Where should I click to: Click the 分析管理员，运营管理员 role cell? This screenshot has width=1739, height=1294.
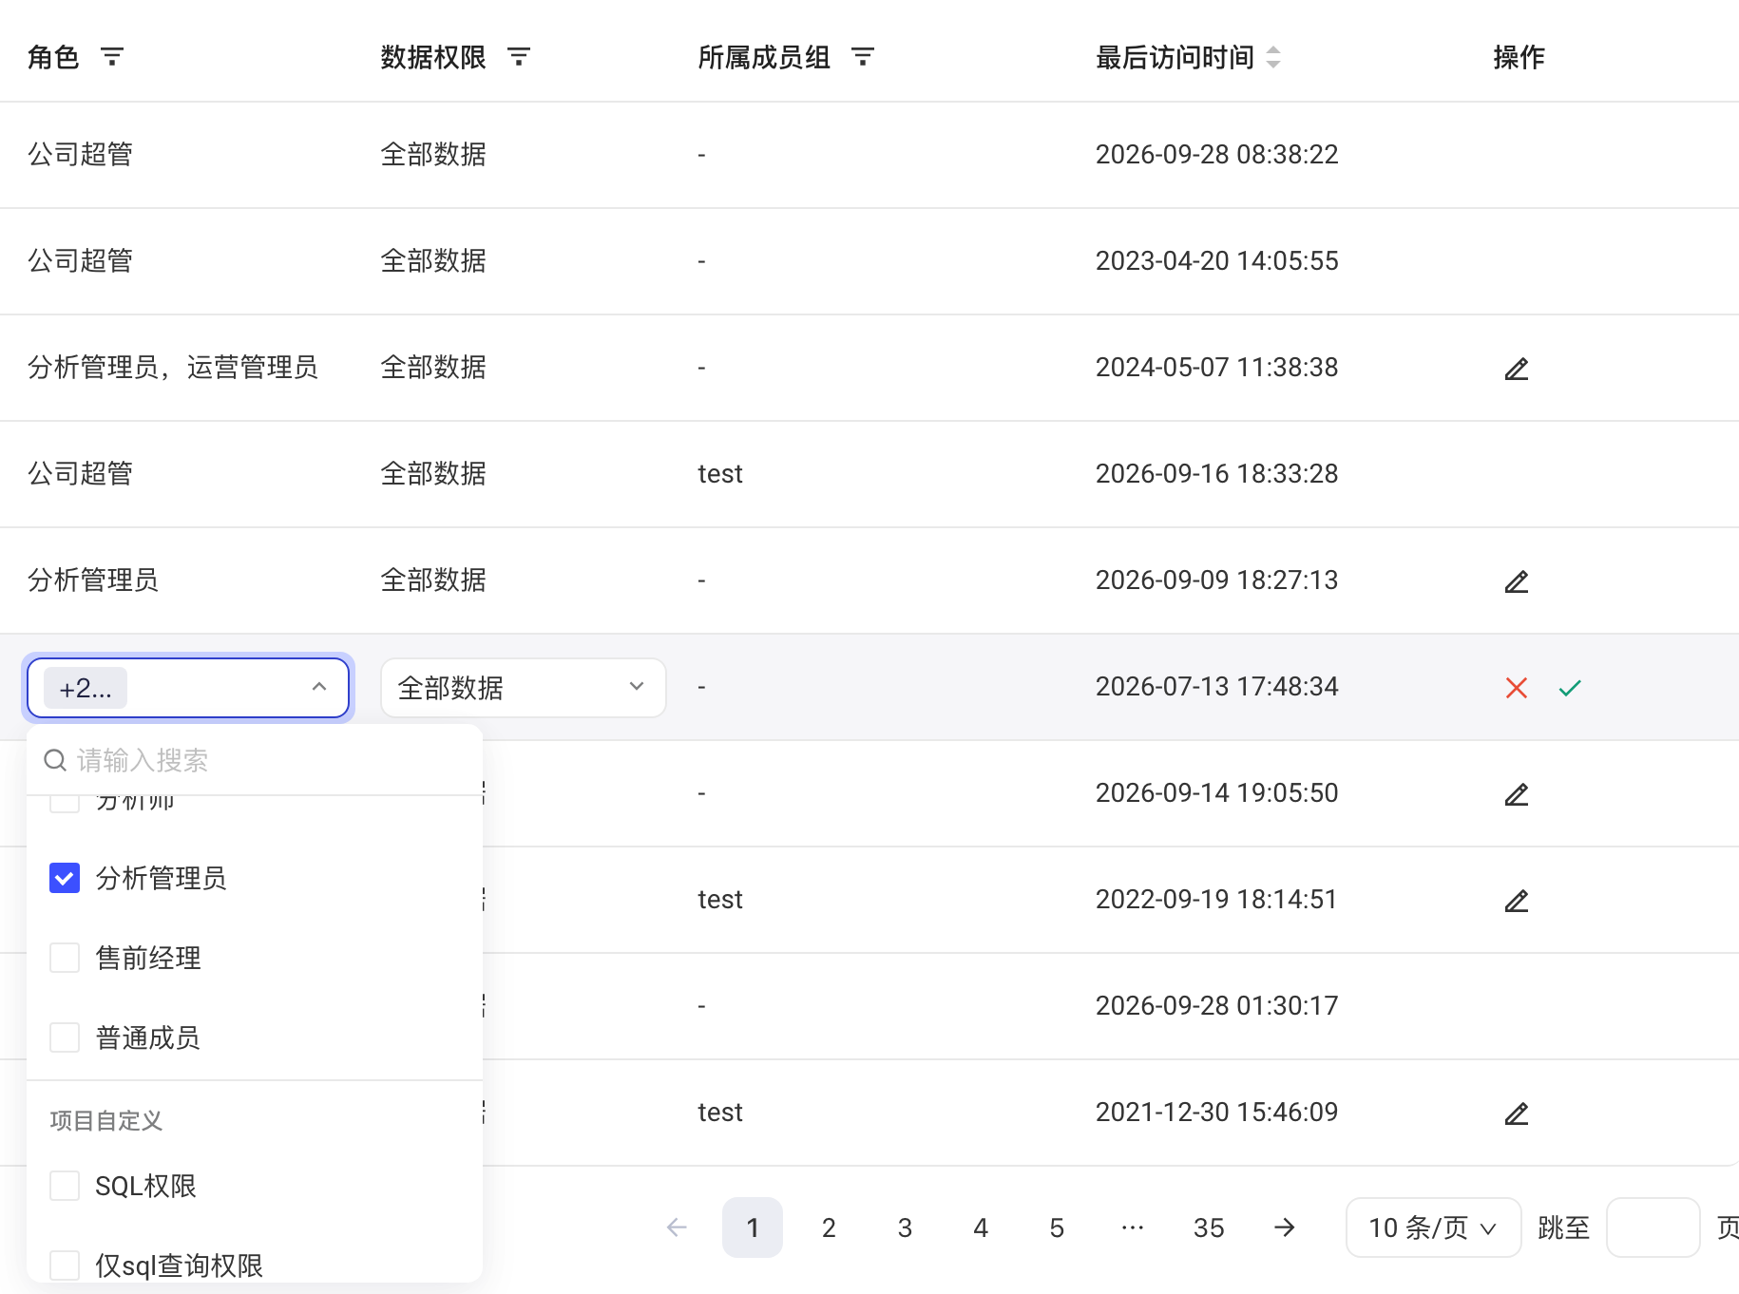[x=173, y=367]
